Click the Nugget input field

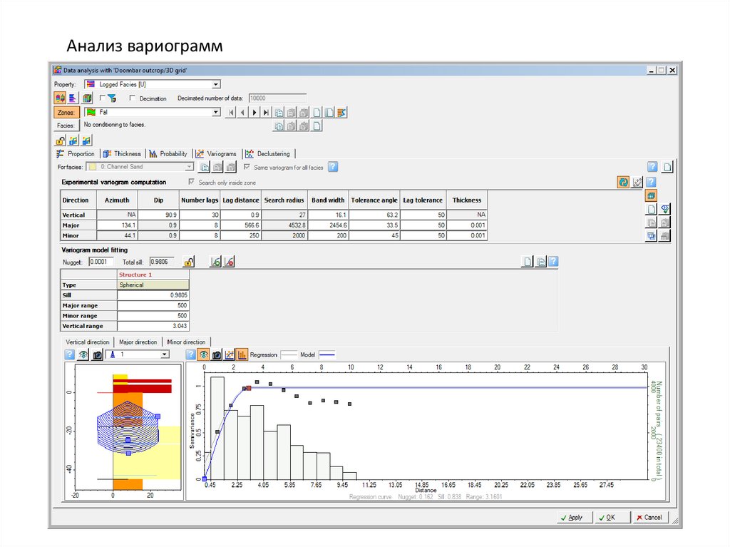pyautogui.click(x=101, y=262)
